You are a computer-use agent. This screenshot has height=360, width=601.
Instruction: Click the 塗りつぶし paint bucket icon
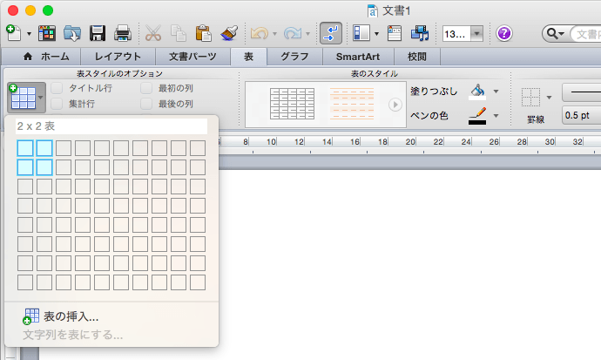coord(477,92)
